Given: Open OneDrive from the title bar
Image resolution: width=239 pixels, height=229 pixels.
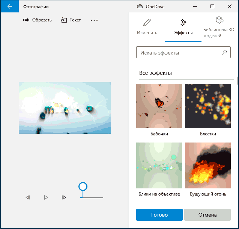Looking at the screenshot, I should coord(150,6).
